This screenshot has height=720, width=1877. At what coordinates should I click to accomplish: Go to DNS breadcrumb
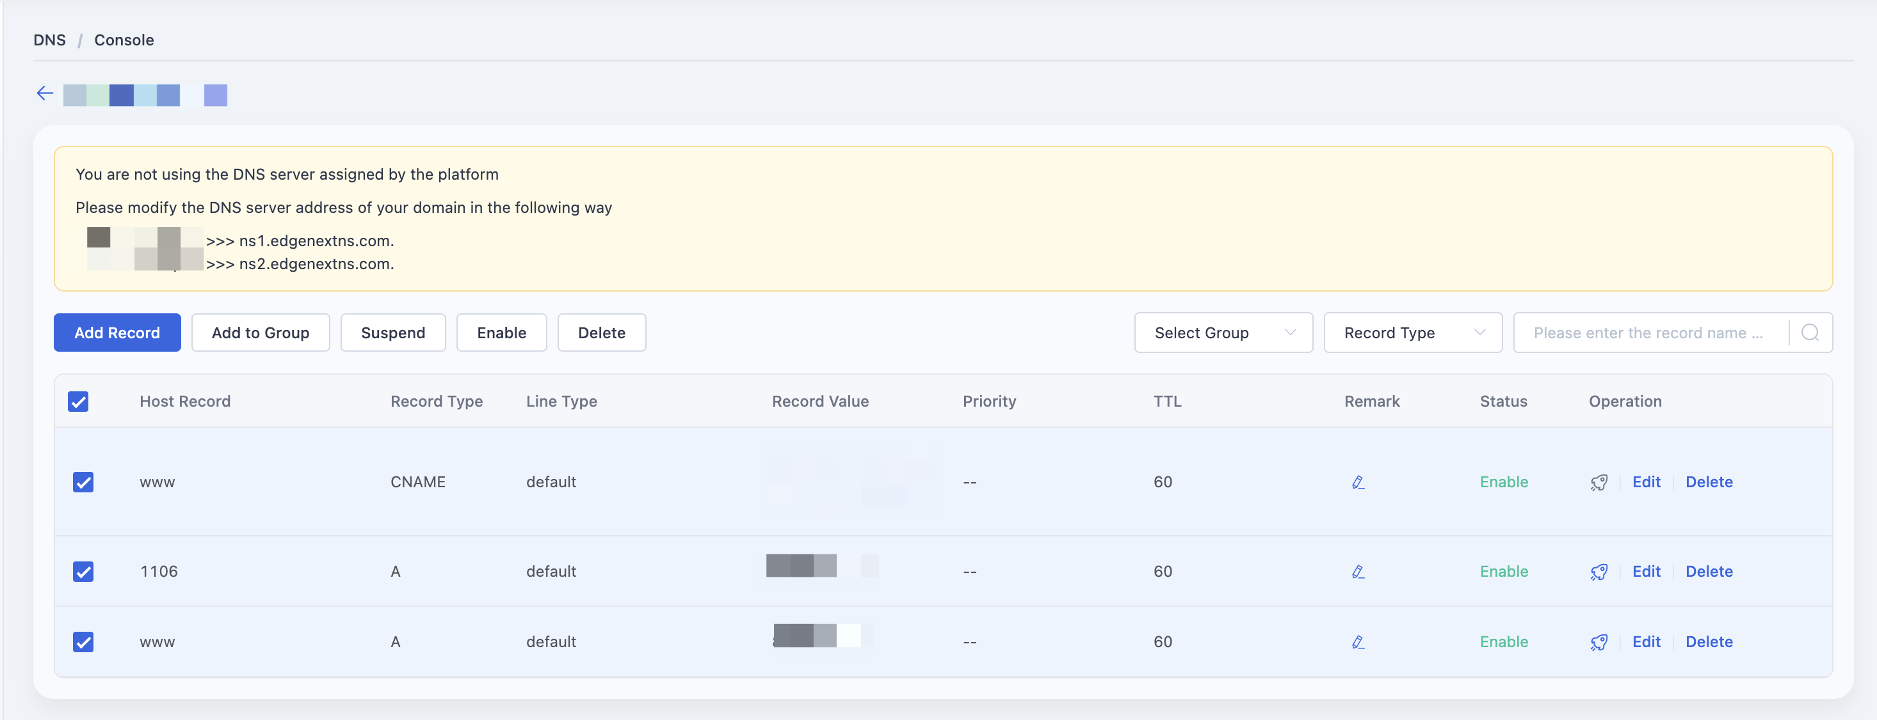49,40
